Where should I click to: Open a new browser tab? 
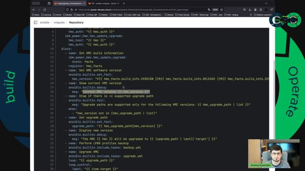tap(124, 3)
